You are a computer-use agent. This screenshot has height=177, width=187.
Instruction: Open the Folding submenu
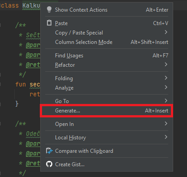[x=107, y=78]
